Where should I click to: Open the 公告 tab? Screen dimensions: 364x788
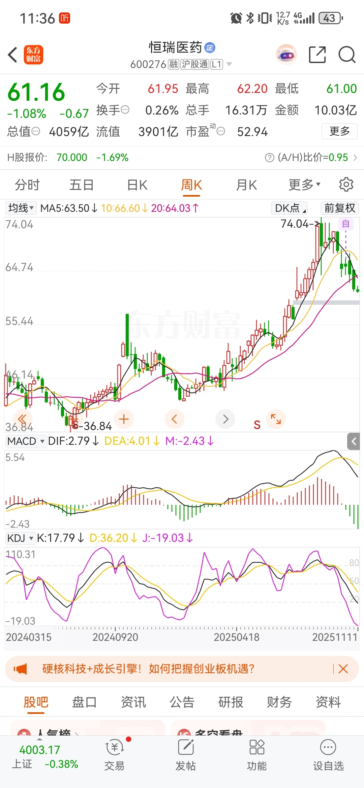click(182, 702)
